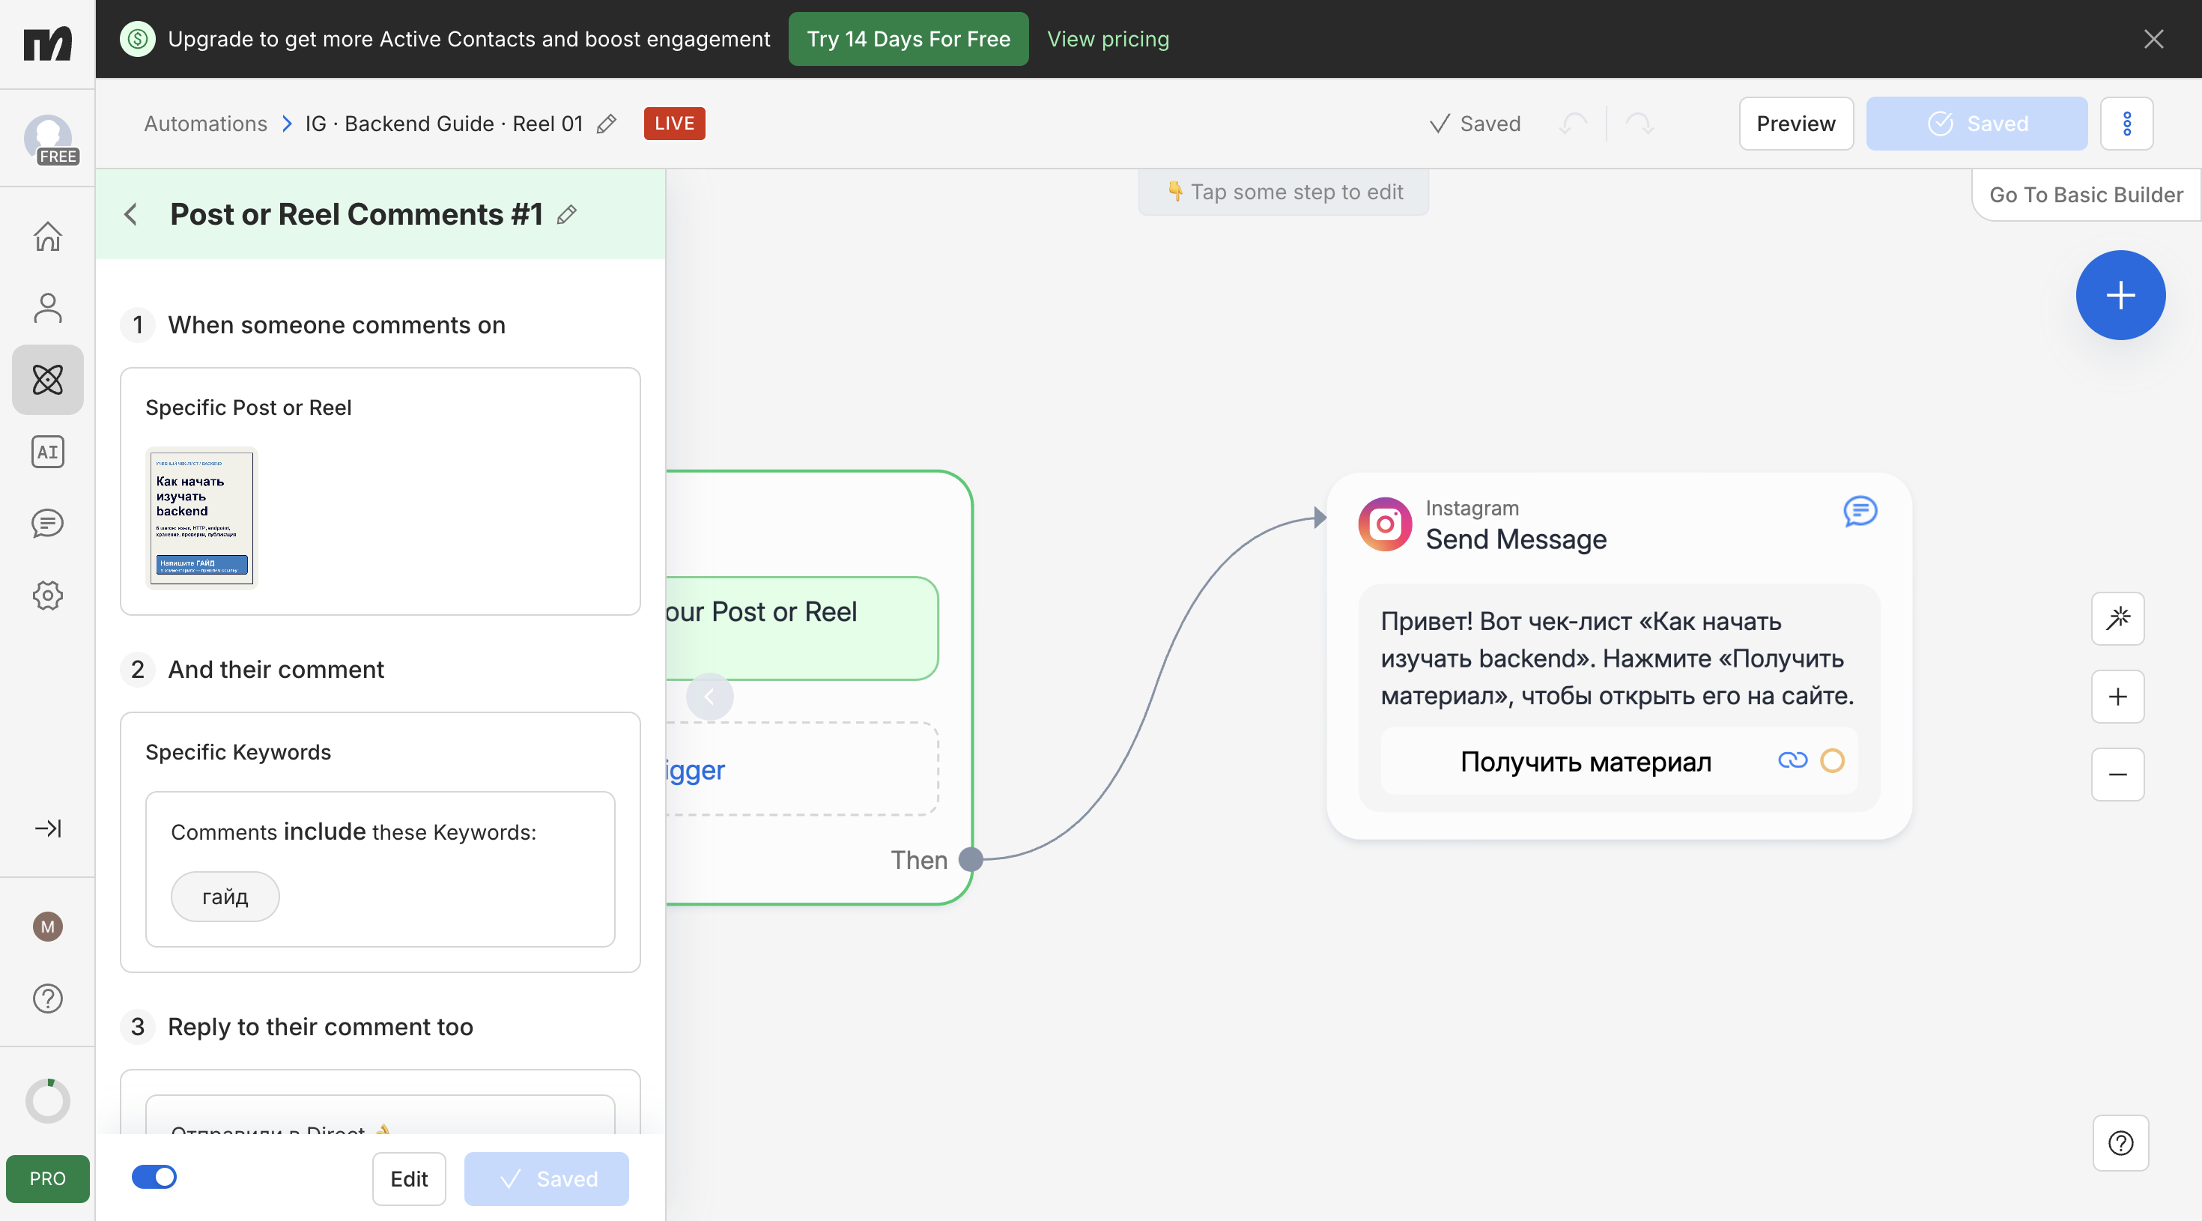Rename automation with pencil icon beside Reel 01
Screen dimensions: 2202x1221
pos(606,124)
